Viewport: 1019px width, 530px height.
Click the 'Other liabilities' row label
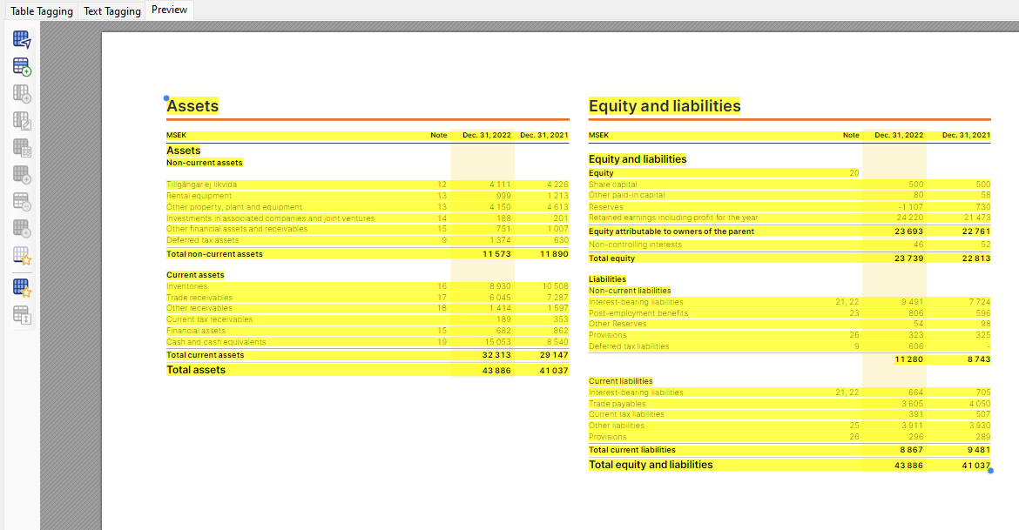click(616, 426)
